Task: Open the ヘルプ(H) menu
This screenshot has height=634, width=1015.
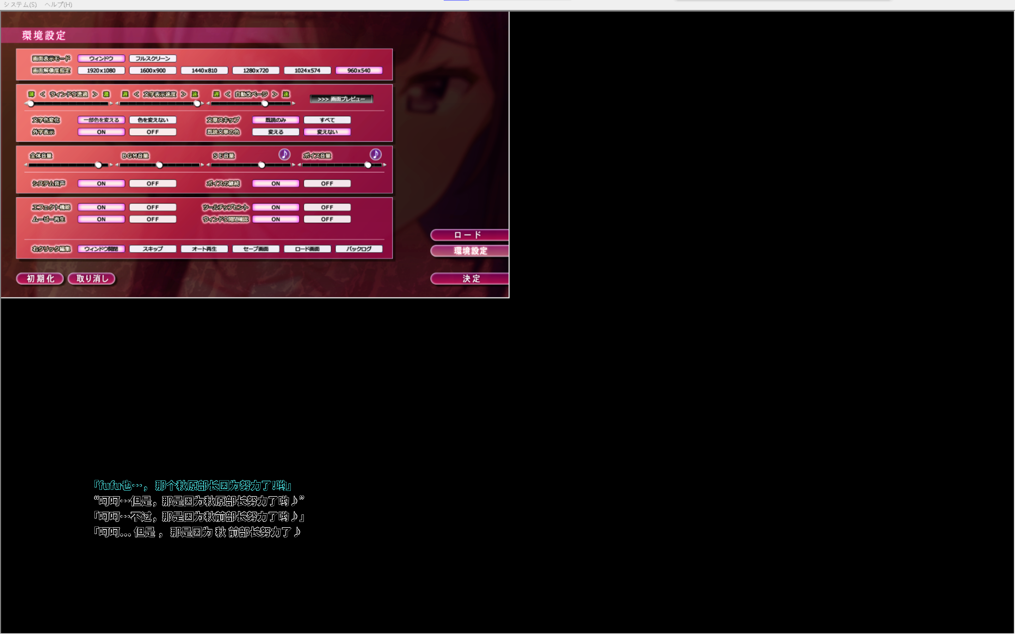Action: [58, 5]
